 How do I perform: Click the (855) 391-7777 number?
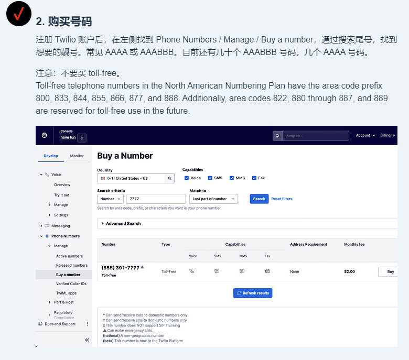(x=121, y=268)
